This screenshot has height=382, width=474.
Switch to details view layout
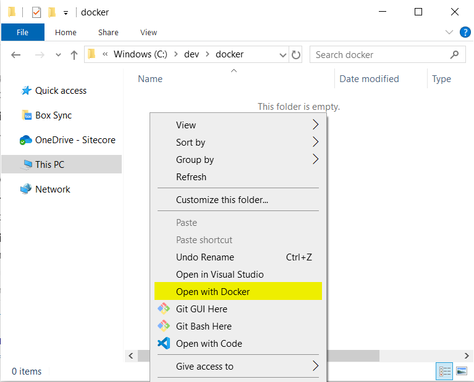tap(445, 371)
